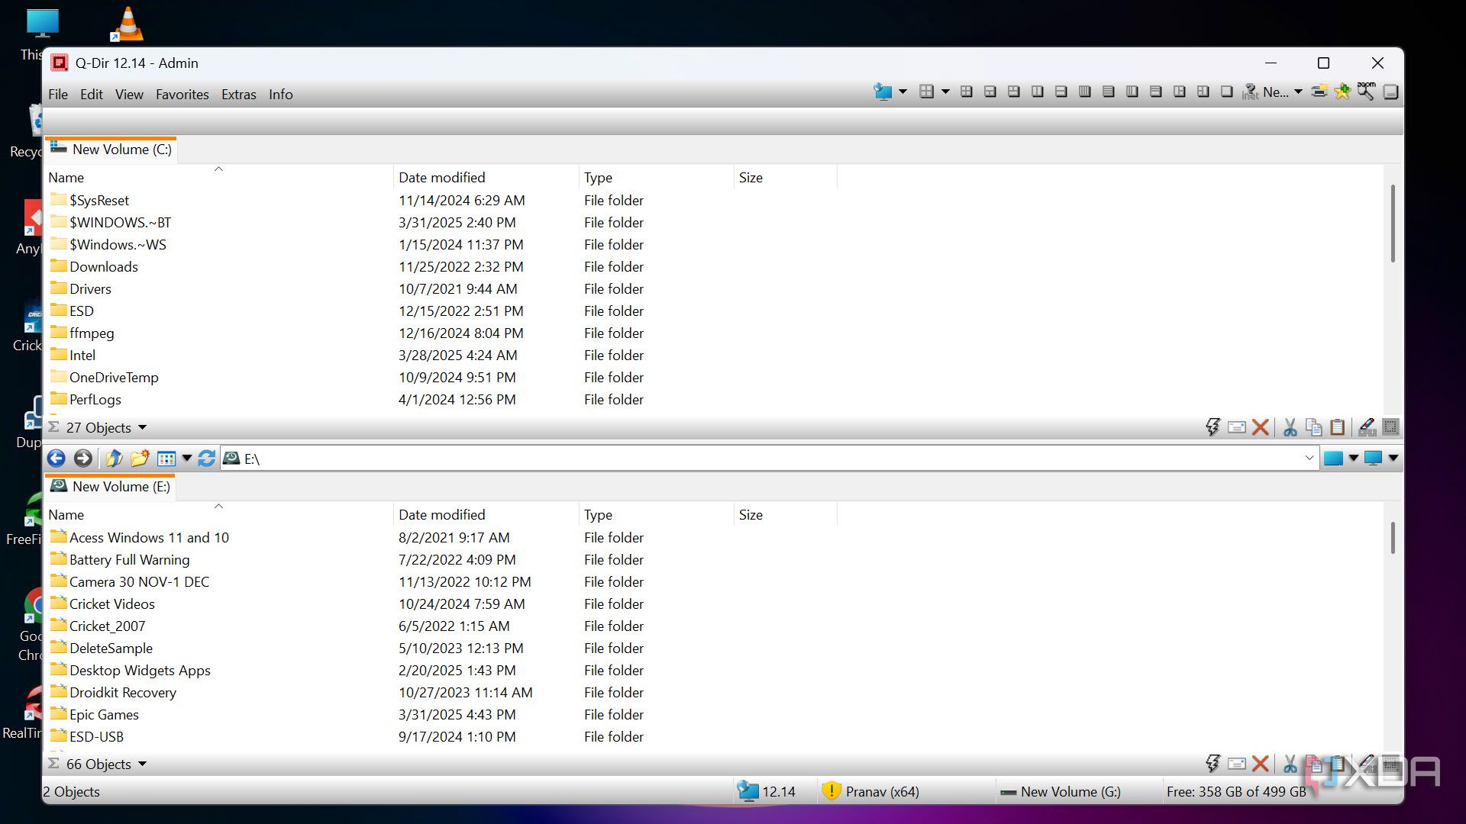Sort E: pane by Size column header
Viewport: 1466px width, 824px height.
coord(785,514)
